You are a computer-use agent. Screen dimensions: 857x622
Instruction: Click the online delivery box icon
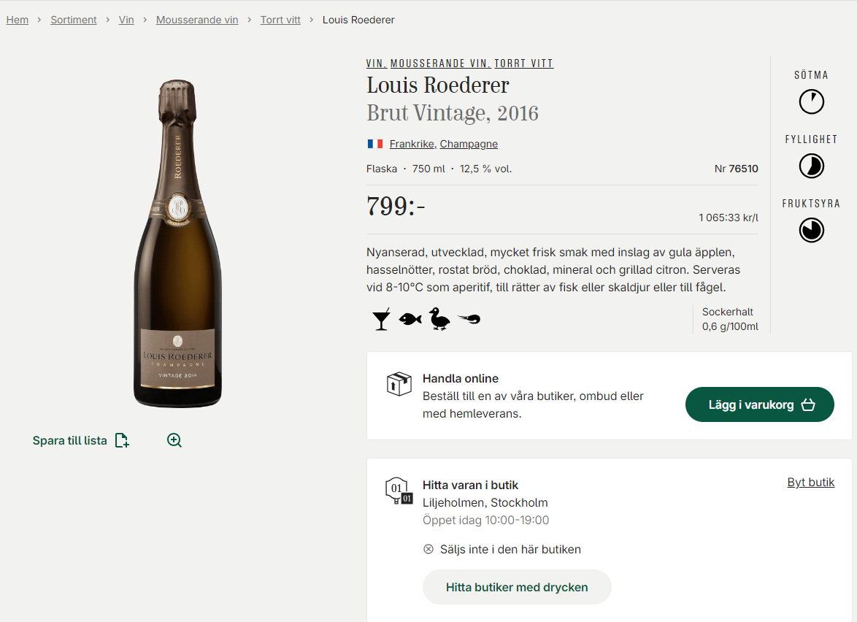pos(399,383)
